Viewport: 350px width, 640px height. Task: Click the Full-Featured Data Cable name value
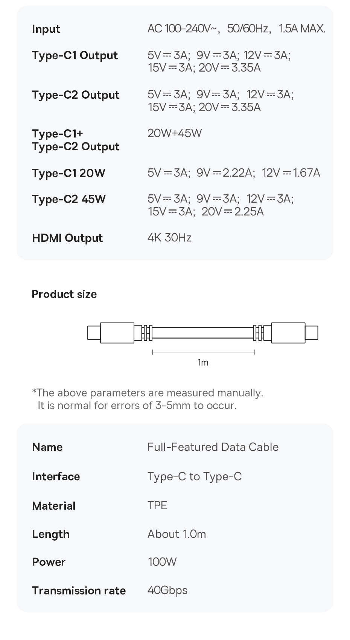pos(213,447)
